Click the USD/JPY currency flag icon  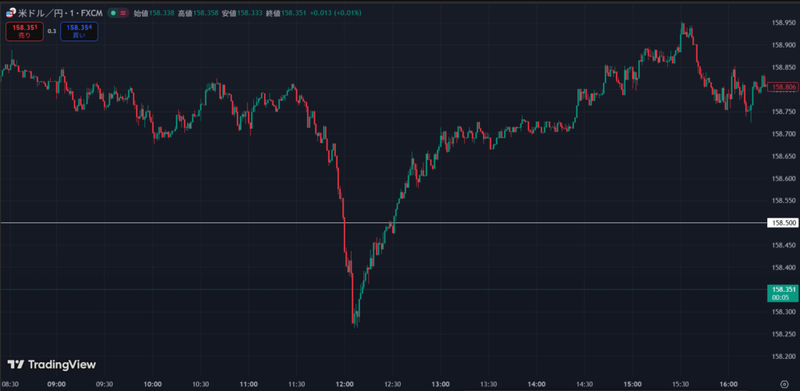[x=10, y=13]
